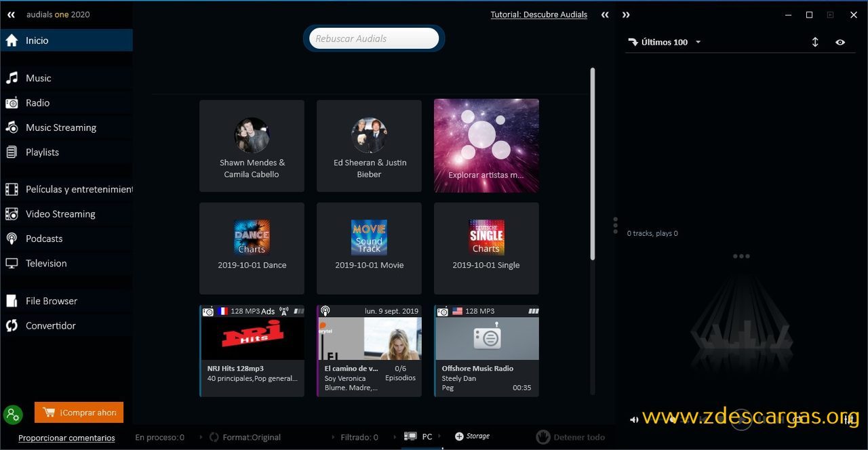Open the 2019-10-01 Dance charts tile
Screen dimensions: 868x450
[x=252, y=248]
